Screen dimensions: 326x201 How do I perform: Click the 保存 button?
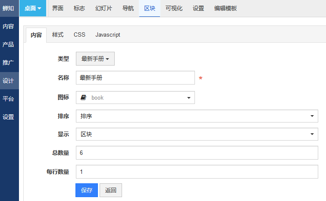[x=87, y=190]
